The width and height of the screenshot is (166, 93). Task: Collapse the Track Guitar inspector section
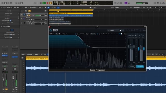pos(1,27)
